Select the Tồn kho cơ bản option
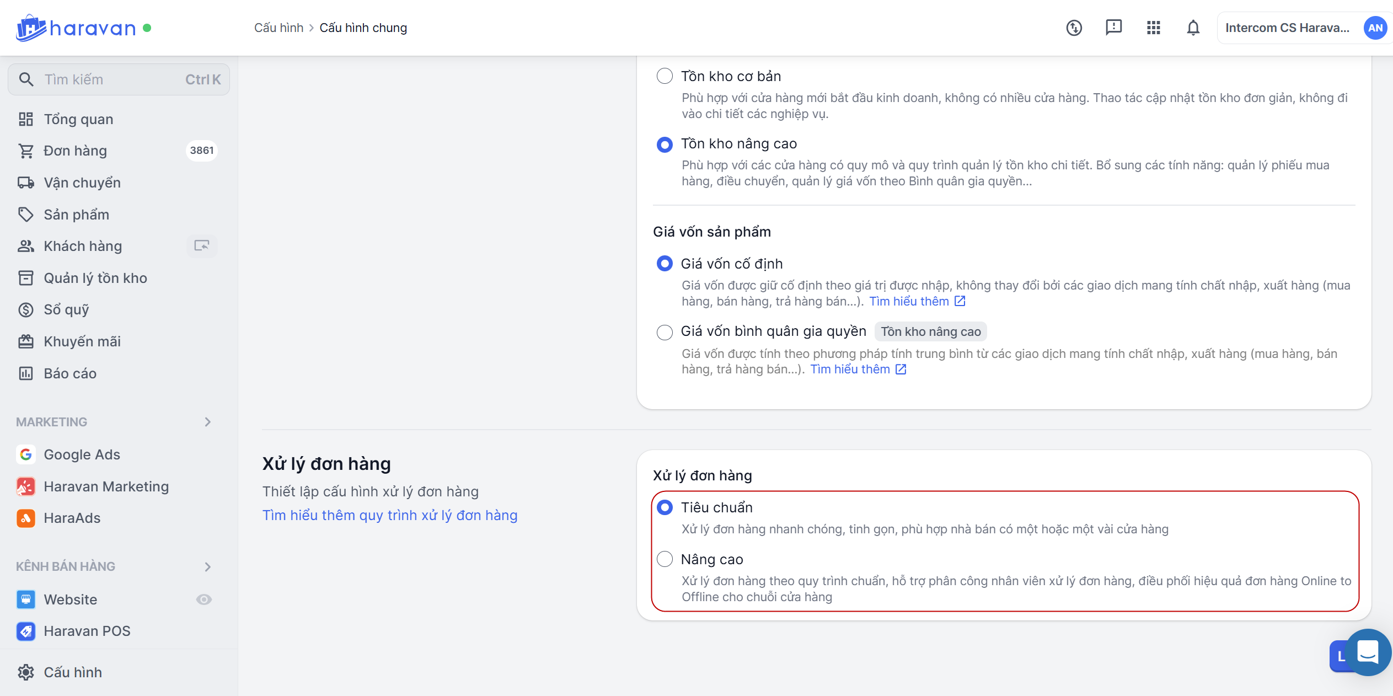The image size is (1393, 696). tap(665, 76)
